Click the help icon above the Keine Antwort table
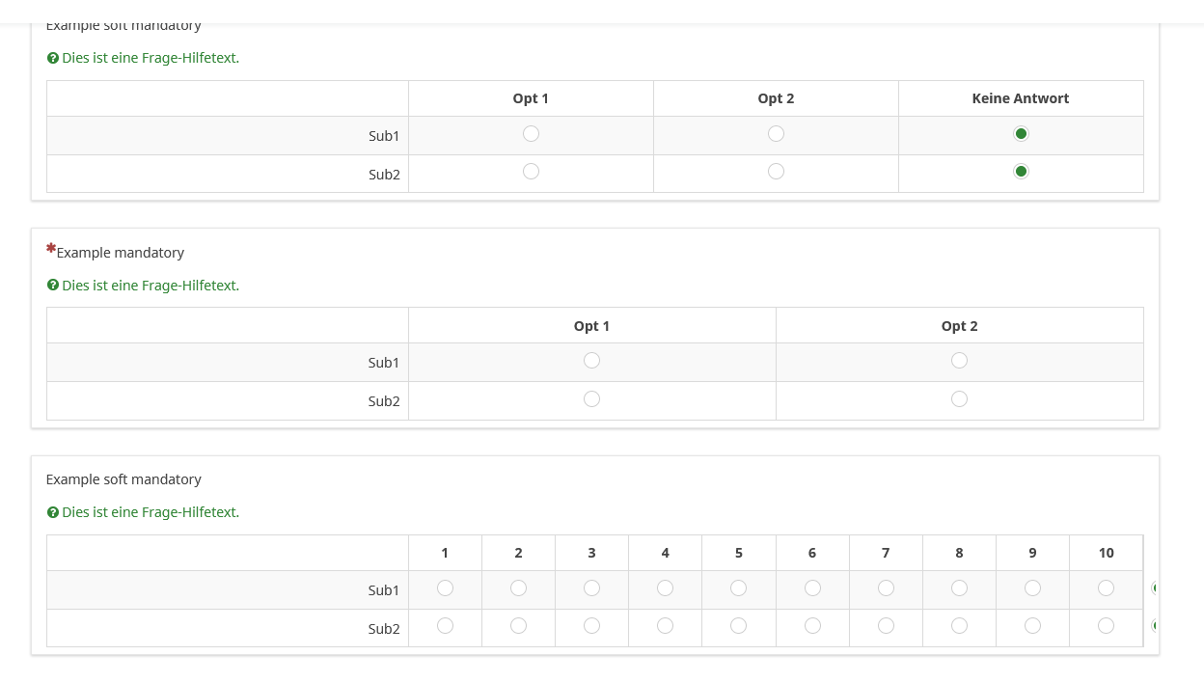The height and width of the screenshot is (683, 1204). [x=53, y=58]
